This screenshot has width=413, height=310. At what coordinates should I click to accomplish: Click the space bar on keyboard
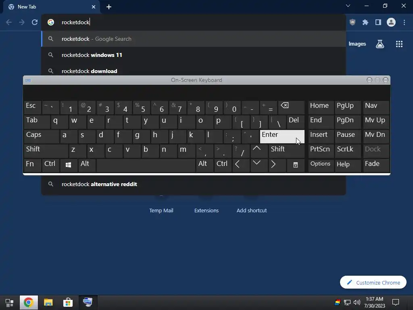(146, 165)
